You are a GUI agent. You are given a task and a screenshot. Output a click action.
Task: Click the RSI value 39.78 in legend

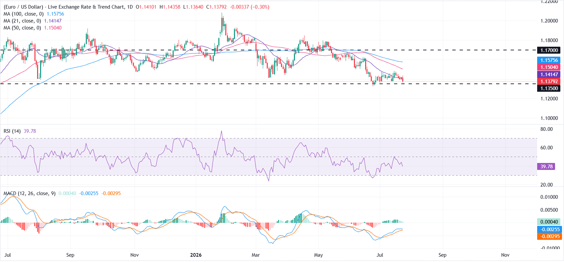pos(30,131)
